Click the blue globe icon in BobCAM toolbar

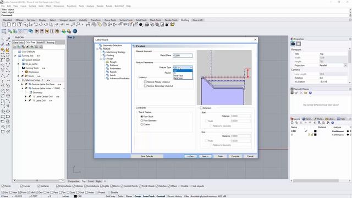click(x=75, y=31)
